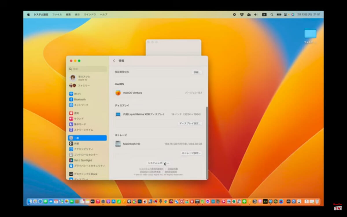Open Spotlight search from the menu bar

point(272,14)
